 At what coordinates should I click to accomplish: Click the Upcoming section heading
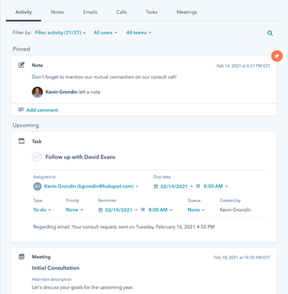tap(26, 126)
